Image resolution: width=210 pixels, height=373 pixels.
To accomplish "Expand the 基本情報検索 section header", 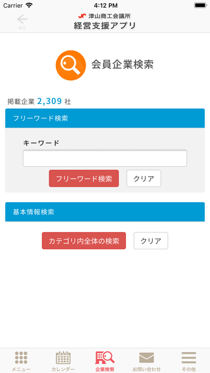I will click(x=105, y=212).
